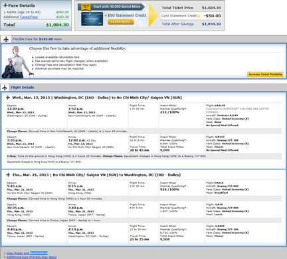Click the +$50 Statement Credit text
This screenshot has height=259, width=287.
tap(126, 15)
